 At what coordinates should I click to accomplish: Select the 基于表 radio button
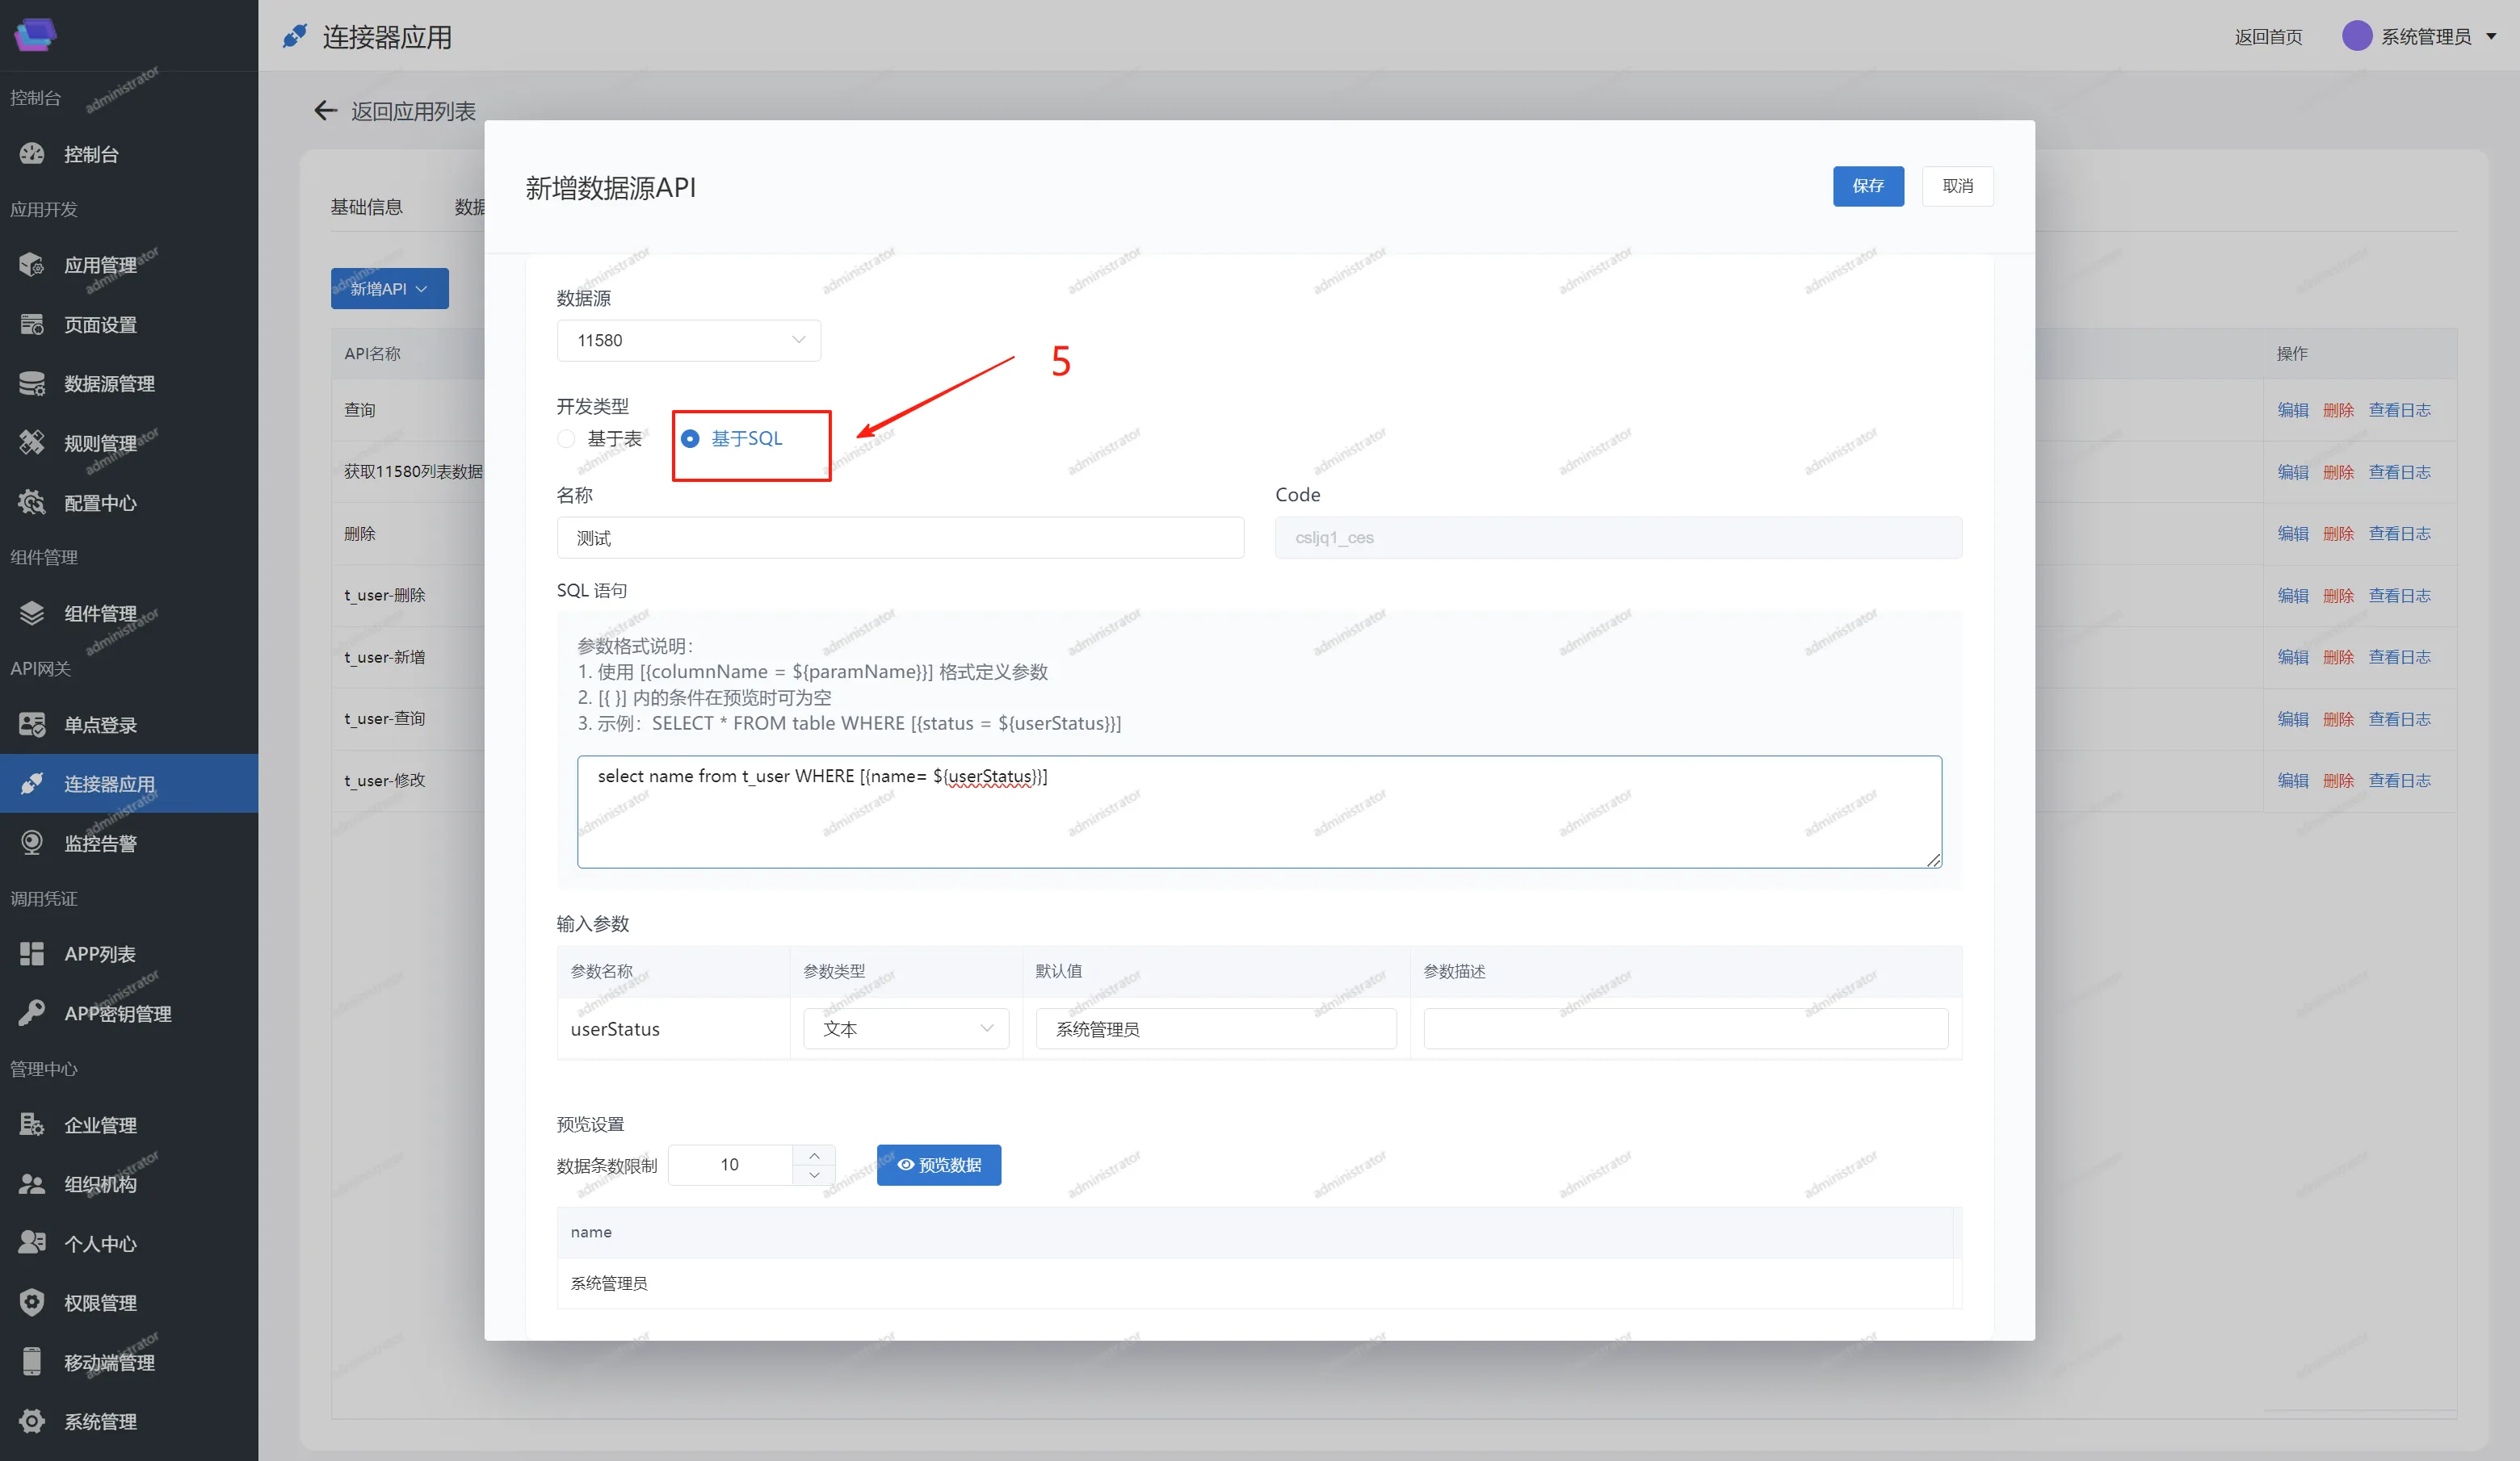point(566,438)
